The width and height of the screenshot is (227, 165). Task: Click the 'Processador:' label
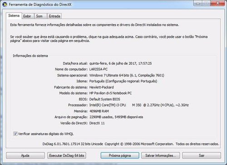[78, 105]
